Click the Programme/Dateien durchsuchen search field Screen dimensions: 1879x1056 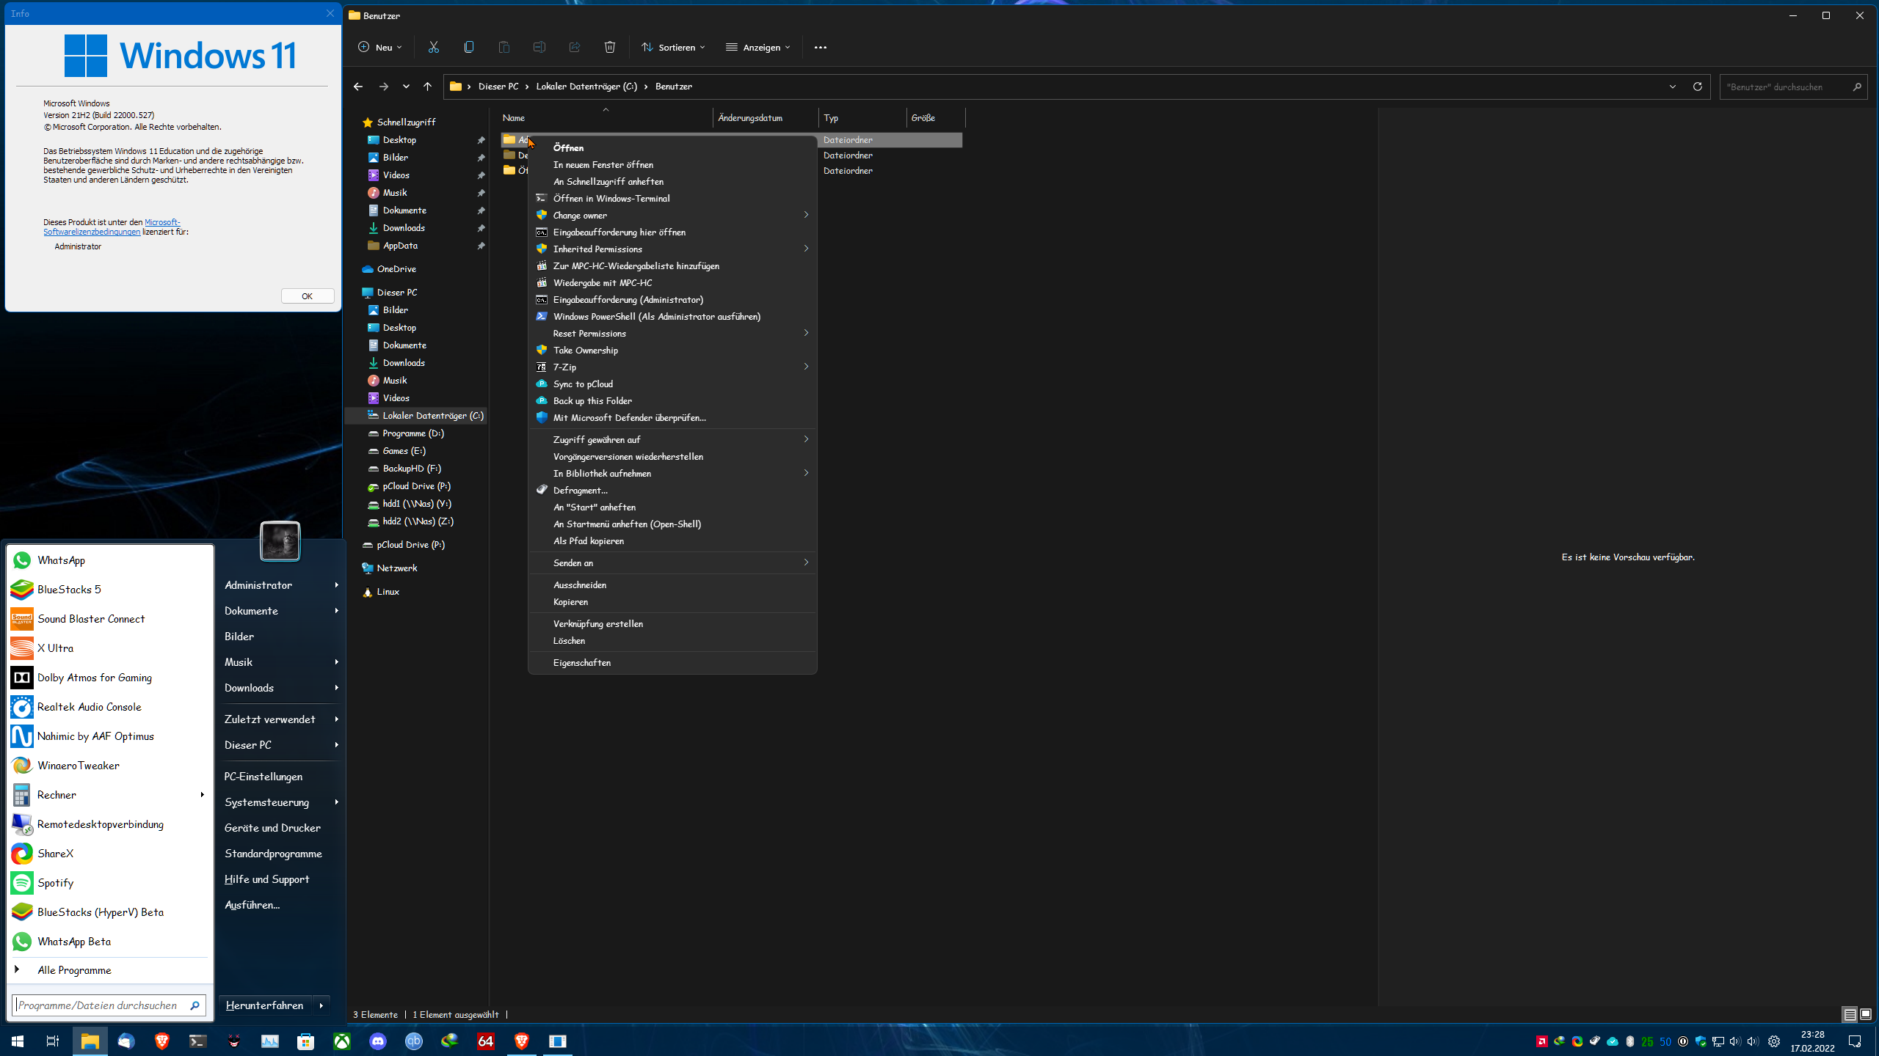99,1005
